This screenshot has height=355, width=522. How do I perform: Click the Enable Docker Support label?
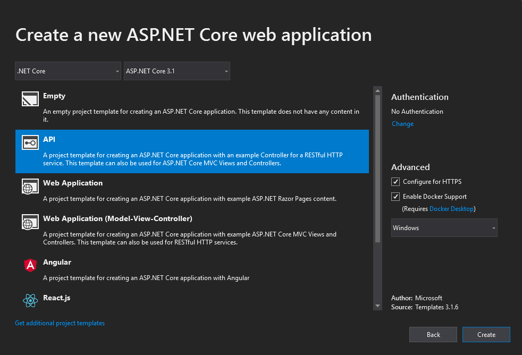pos(435,197)
